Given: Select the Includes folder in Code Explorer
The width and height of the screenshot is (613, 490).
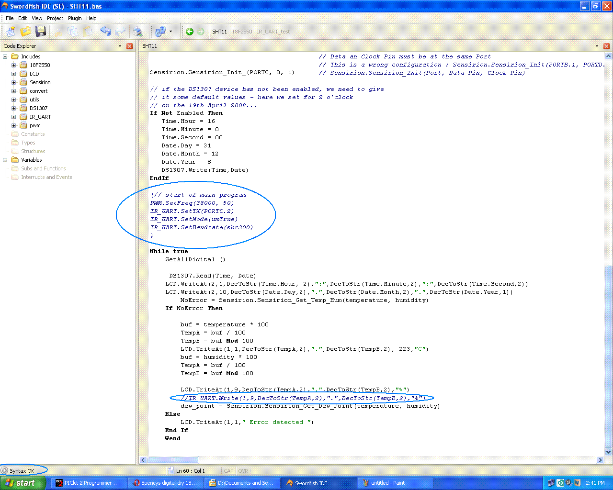Looking at the screenshot, I should (x=31, y=56).
